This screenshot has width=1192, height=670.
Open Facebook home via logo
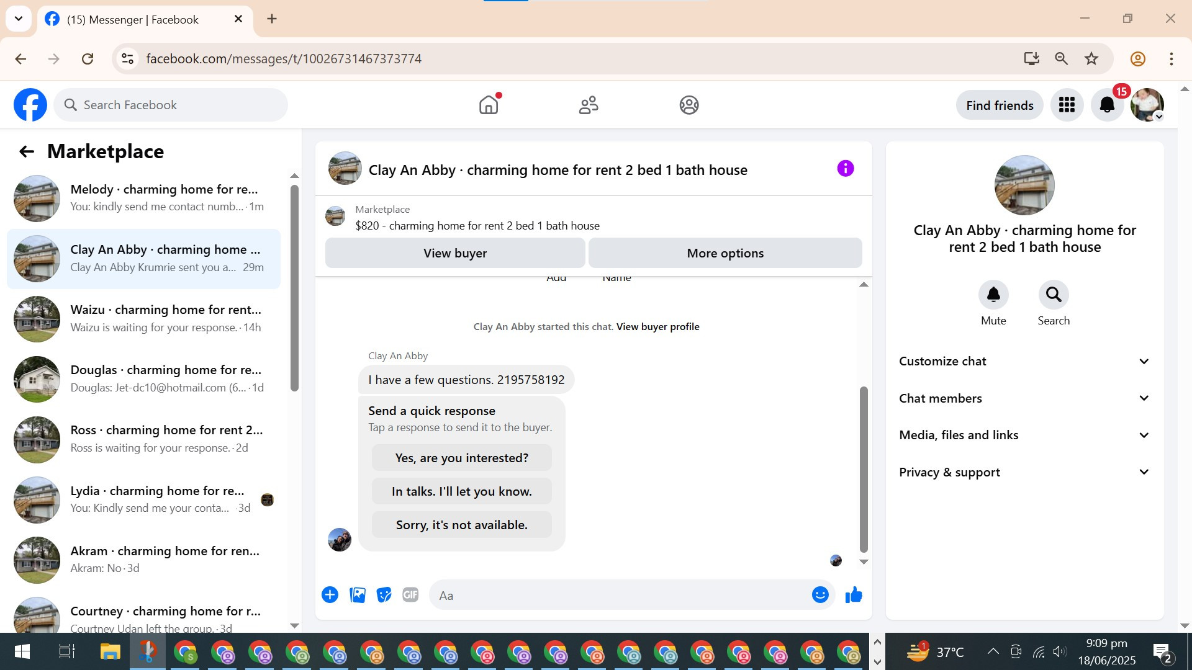[x=30, y=105]
